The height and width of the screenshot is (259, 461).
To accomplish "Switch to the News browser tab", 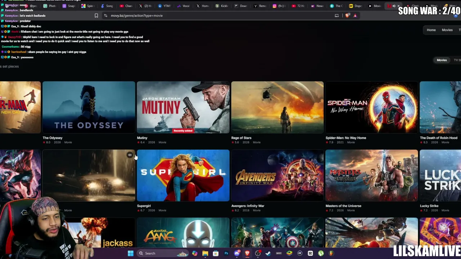I will click(x=317, y=6).
